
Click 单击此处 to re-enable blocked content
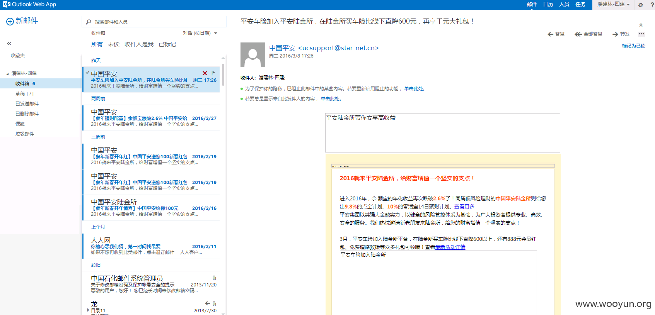[x=413, y=89]
